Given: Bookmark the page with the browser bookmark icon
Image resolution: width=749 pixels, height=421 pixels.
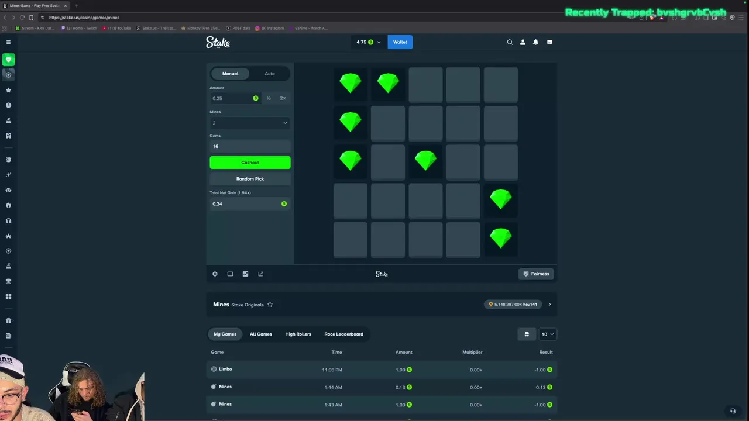Looking at the screenshot, I should tap(32, 18).
